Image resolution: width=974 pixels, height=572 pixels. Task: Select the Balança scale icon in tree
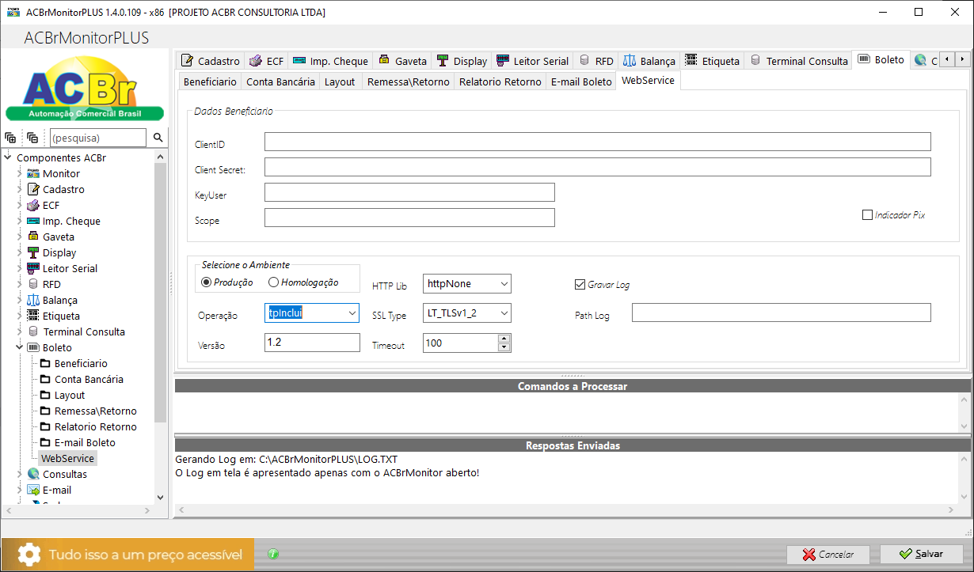point(33,300)
